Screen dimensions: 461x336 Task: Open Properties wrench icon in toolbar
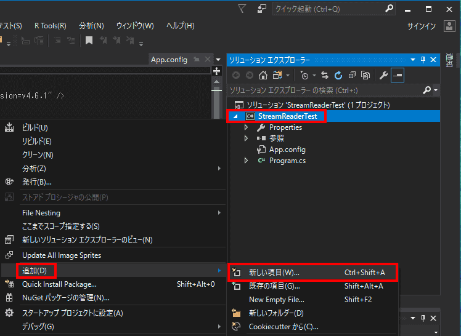[383, 76]
